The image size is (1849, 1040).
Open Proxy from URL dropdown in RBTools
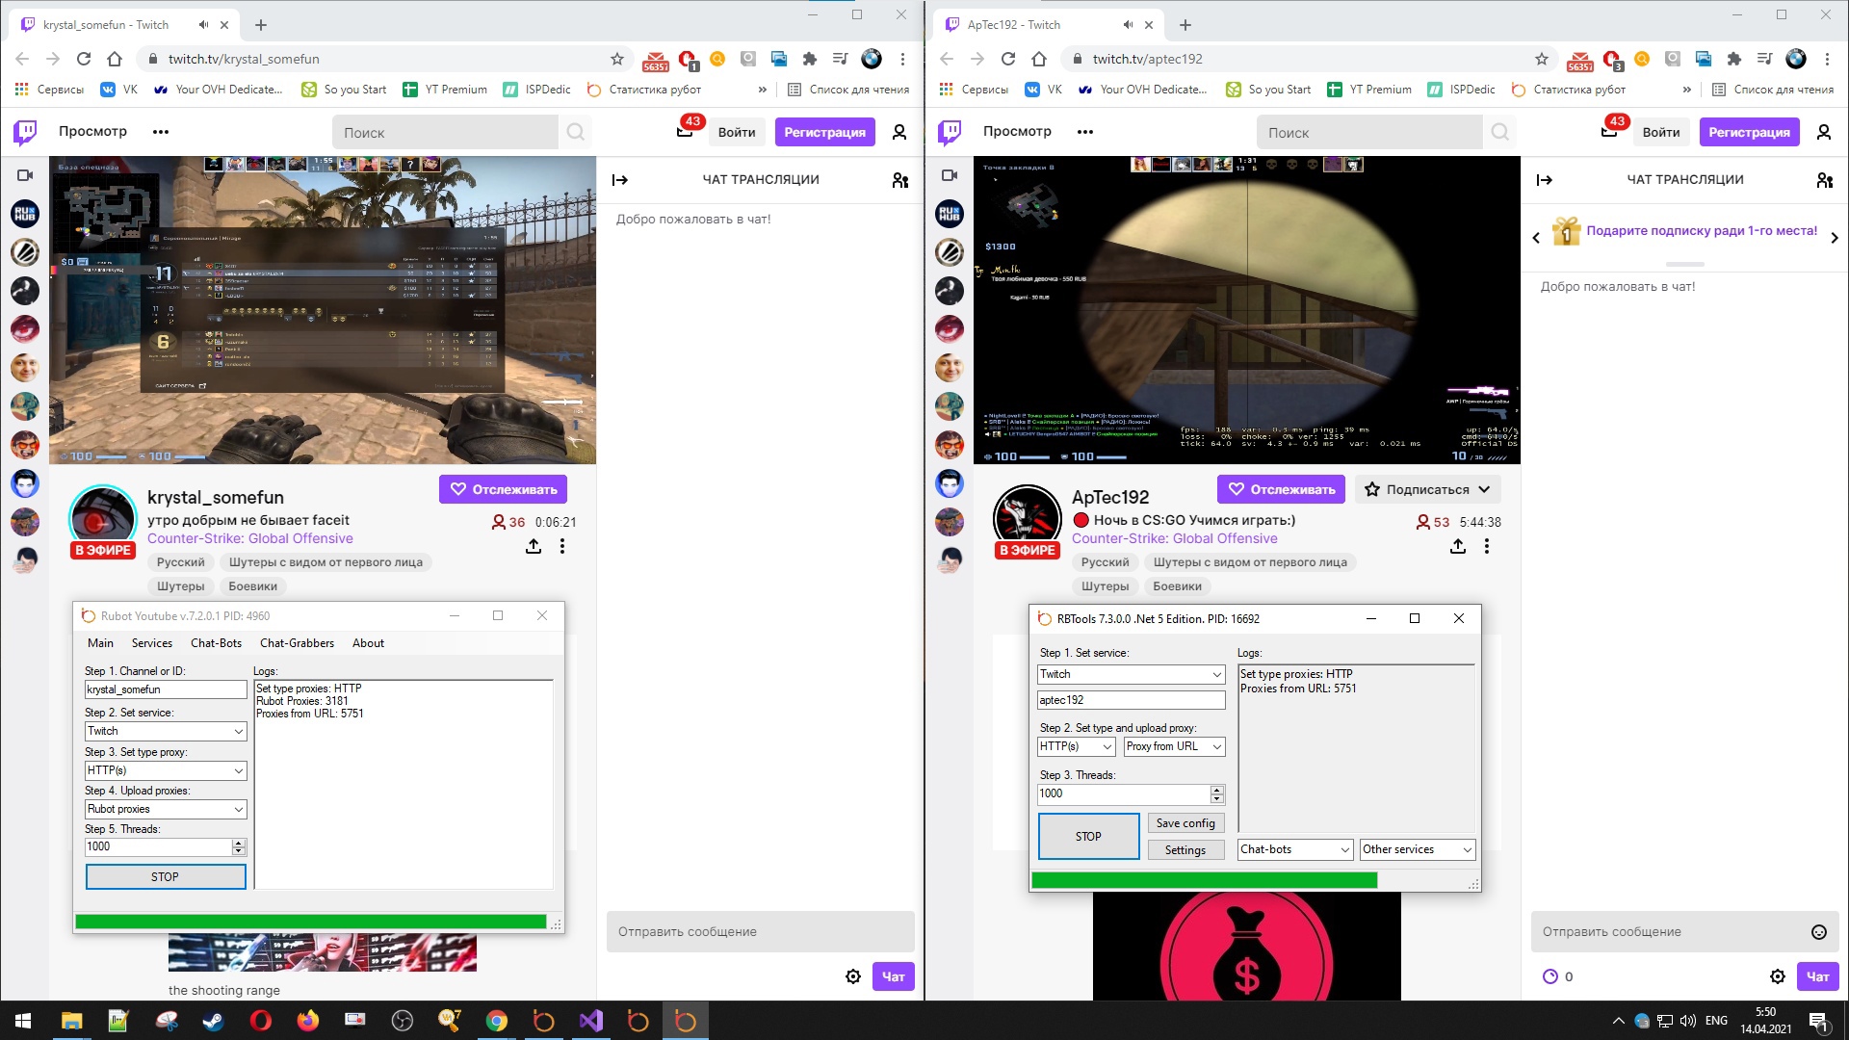pos(1216,747)
